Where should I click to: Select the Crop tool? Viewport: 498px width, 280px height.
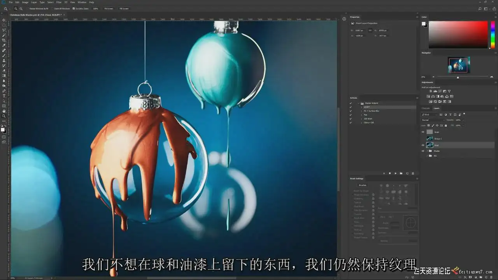pos(4,40)
